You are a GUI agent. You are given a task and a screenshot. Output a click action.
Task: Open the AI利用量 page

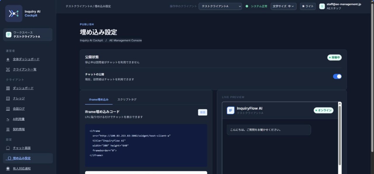[x=19, y=119]
